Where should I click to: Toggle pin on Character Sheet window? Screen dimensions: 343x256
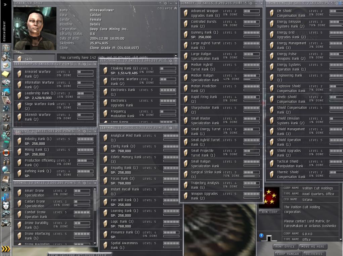(160, 3)
